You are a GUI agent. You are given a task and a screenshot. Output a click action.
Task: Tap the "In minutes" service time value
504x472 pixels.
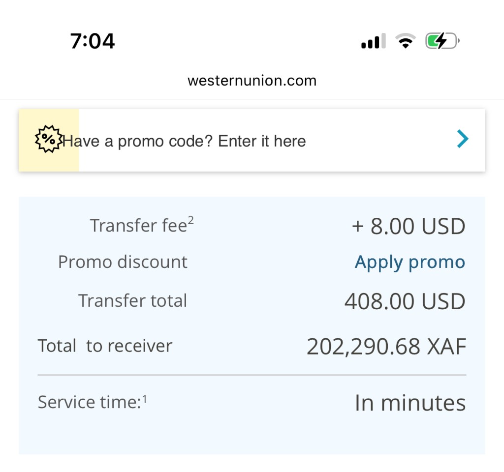pos(410,403)
